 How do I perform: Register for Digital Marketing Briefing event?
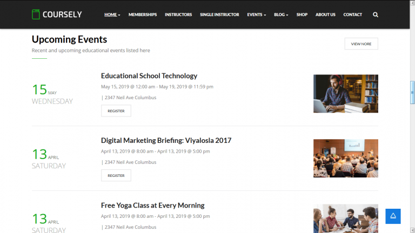tap(116, 175)
